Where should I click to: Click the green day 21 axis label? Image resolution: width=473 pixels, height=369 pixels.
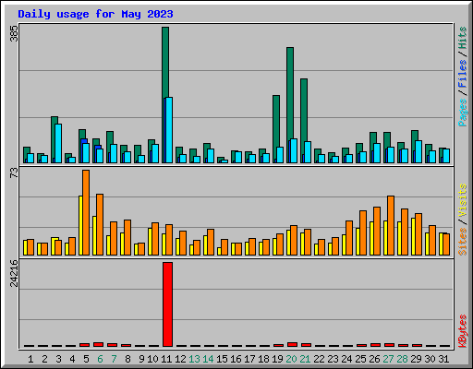tap(305, 359)
